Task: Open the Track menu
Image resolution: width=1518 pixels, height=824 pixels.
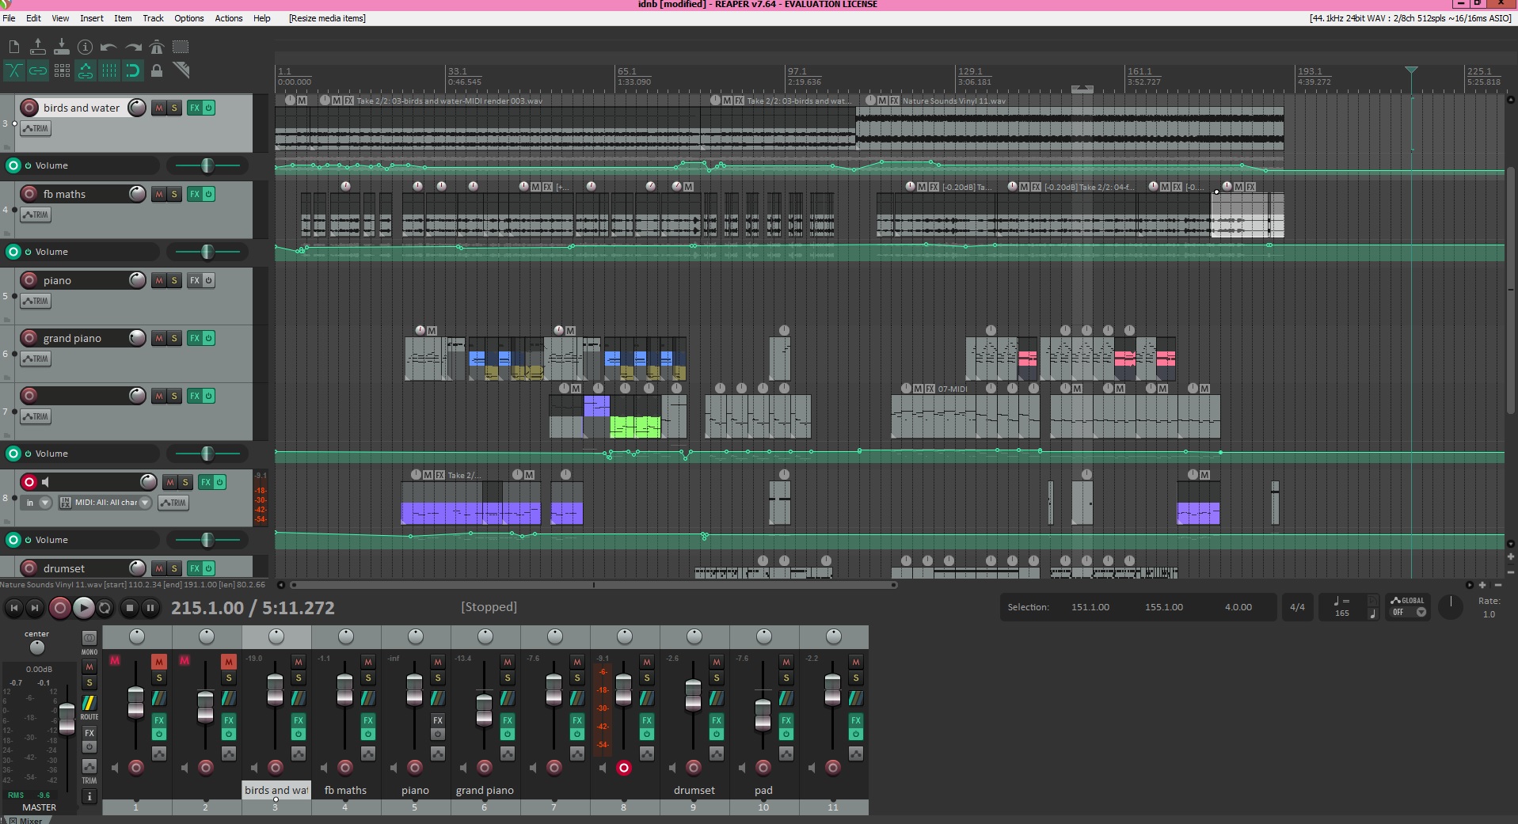Action: click(x=153, y=18)
